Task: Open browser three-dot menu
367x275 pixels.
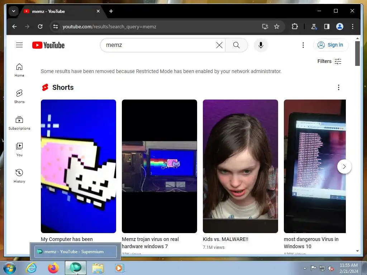Action: pyautogui.click(x=353, y=26)
